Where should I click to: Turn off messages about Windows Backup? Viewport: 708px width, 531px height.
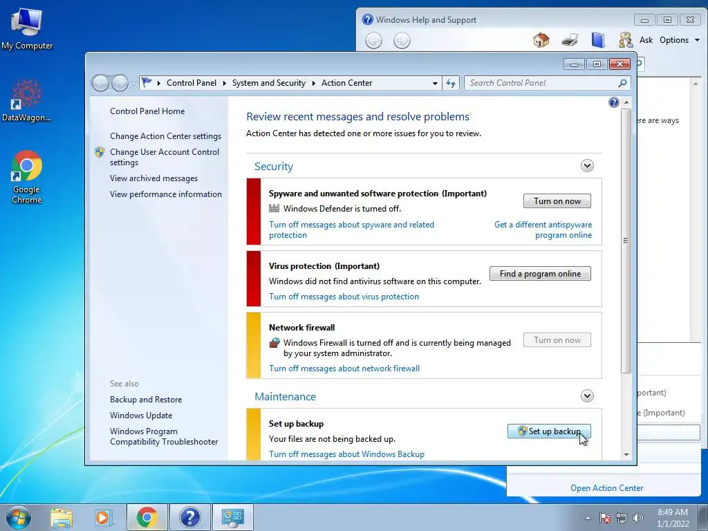point(346,454)
